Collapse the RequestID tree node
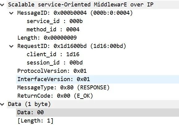The width and height of the screenshot is (179, 125). (11, 46)
